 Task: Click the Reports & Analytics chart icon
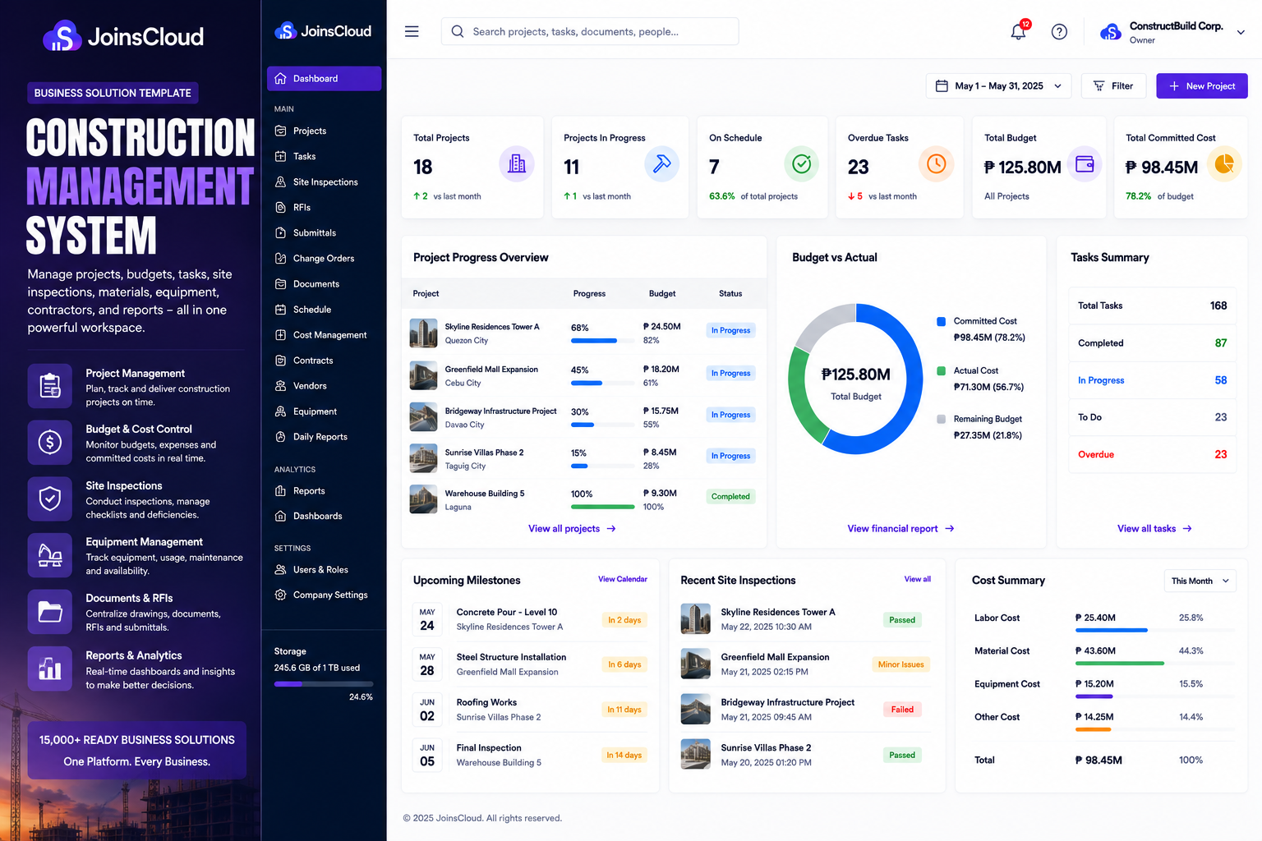(50, 669)
